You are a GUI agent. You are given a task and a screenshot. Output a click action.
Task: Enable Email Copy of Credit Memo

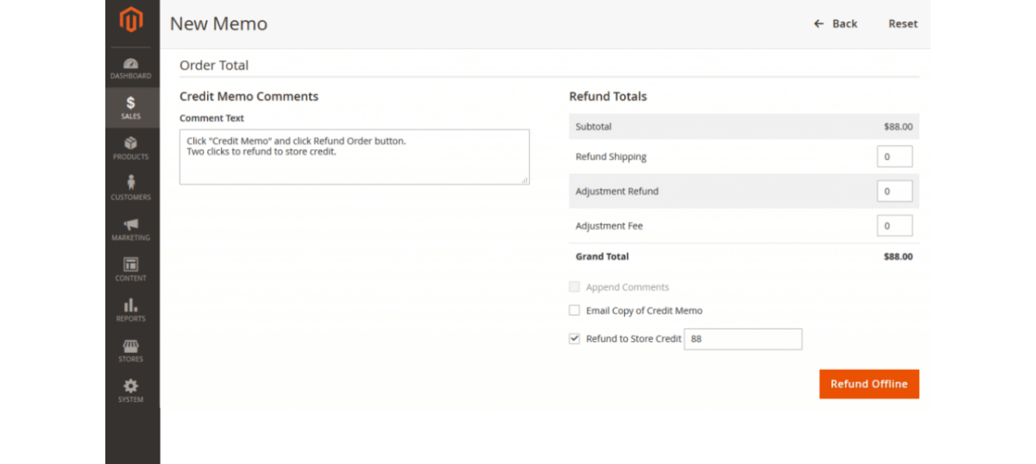click(574, 310)
